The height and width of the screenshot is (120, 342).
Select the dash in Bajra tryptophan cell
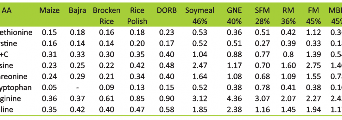[x=78, y=87]
